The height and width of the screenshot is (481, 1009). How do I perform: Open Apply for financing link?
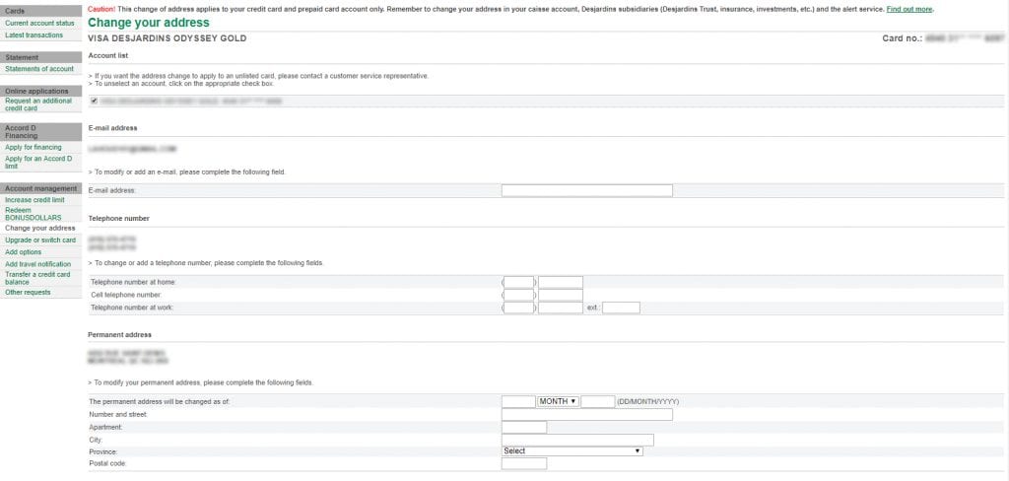pos(34,148)
